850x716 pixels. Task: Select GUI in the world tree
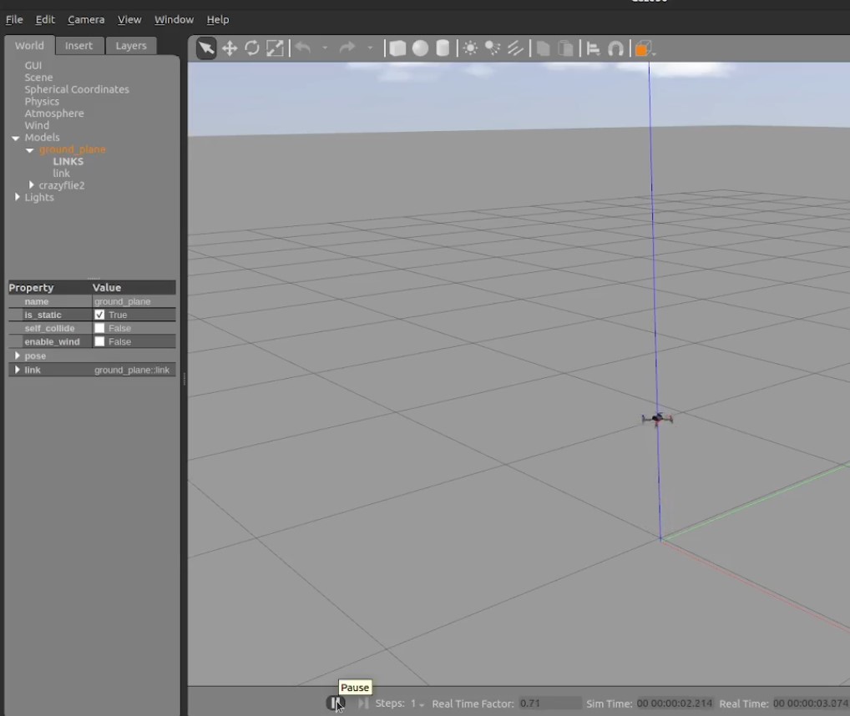point(33,65)
